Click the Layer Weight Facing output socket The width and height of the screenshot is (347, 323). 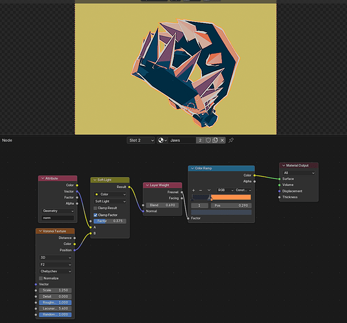click(182, 198)
